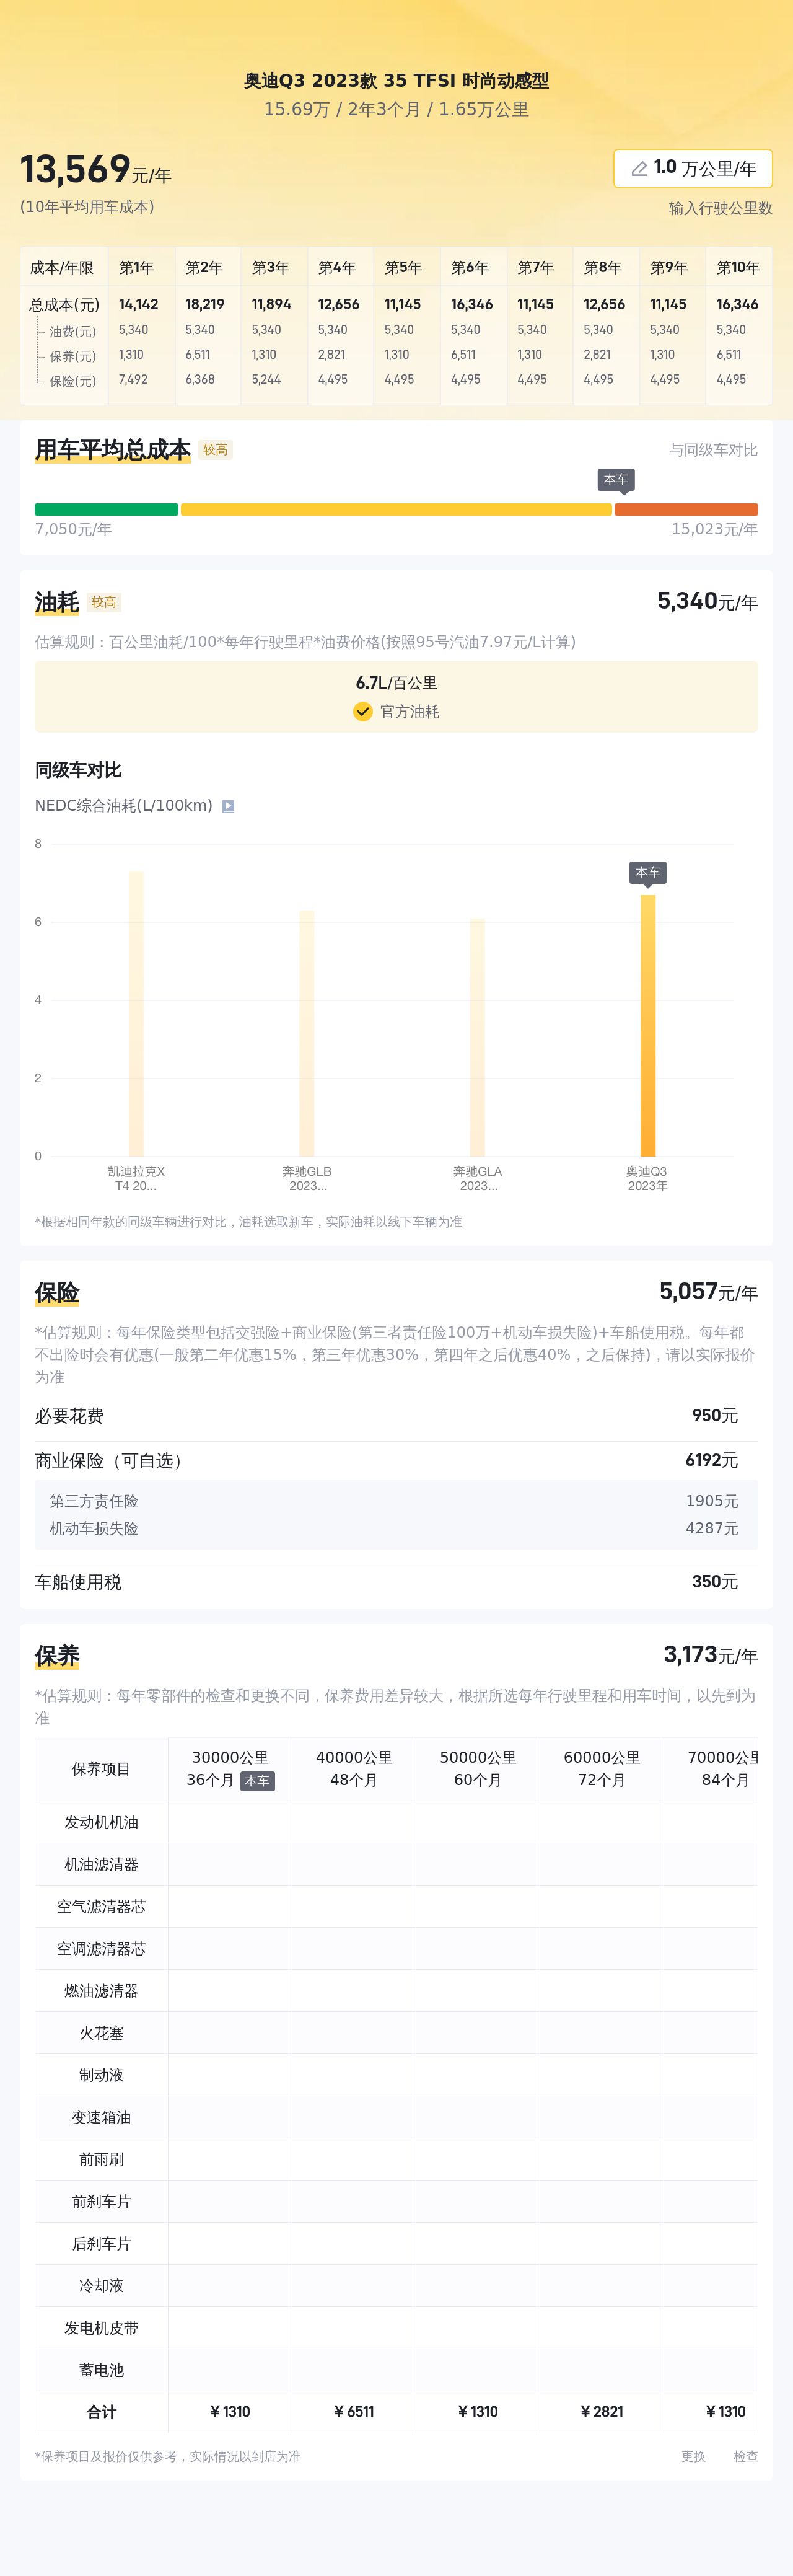
Task: Click the orange segment of the cost bar
Action: 686,509
